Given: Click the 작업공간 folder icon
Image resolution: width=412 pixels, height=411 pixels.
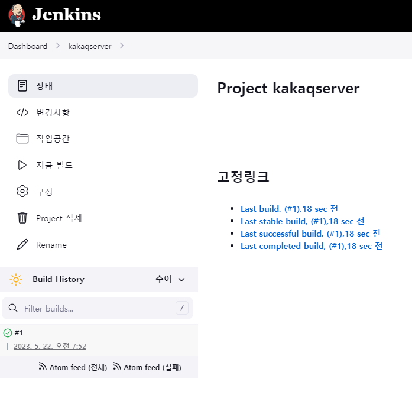Looking at the screenshot, I should 22,138.
